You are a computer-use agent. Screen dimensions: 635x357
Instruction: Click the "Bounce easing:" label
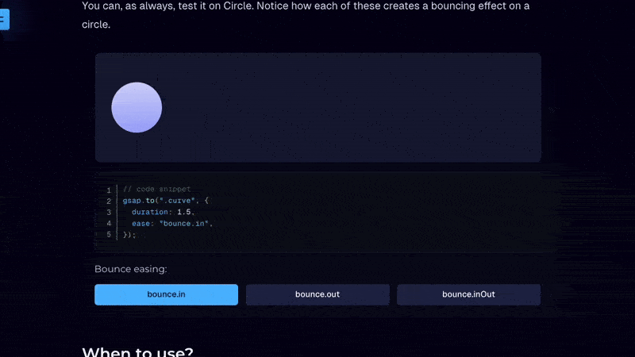tap(131, 269)
